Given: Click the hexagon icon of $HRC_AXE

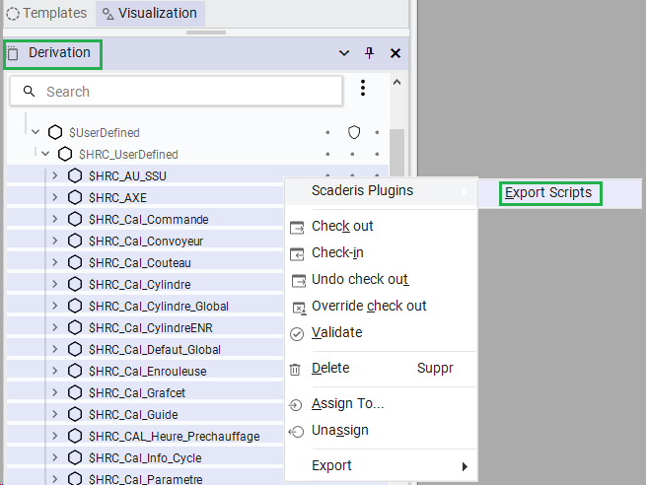Looking at the screenshot, I should coord(75,197).
